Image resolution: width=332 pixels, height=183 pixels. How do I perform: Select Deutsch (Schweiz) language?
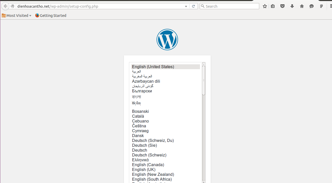pos(165,155)
